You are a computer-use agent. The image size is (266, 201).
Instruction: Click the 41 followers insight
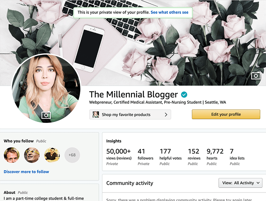tap(145, 157)
